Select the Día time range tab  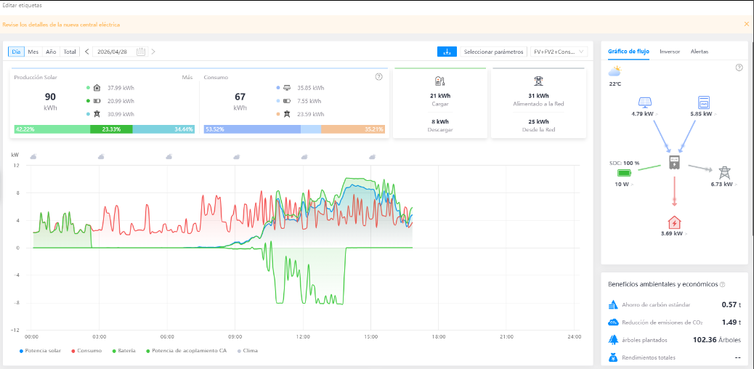click(17, 52)
